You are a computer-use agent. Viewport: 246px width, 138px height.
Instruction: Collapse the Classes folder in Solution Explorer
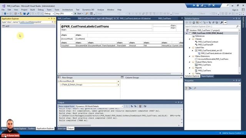pos(189,39)
